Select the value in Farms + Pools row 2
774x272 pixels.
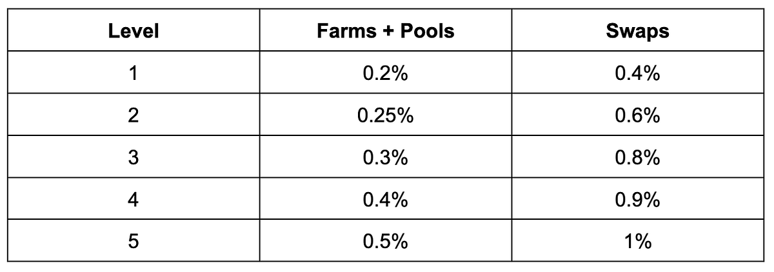(386, 115)
